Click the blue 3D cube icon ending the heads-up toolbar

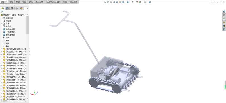[x=150, y=2]
